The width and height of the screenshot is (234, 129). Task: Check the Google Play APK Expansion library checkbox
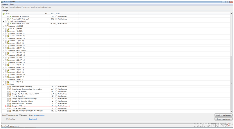[8, 99]
